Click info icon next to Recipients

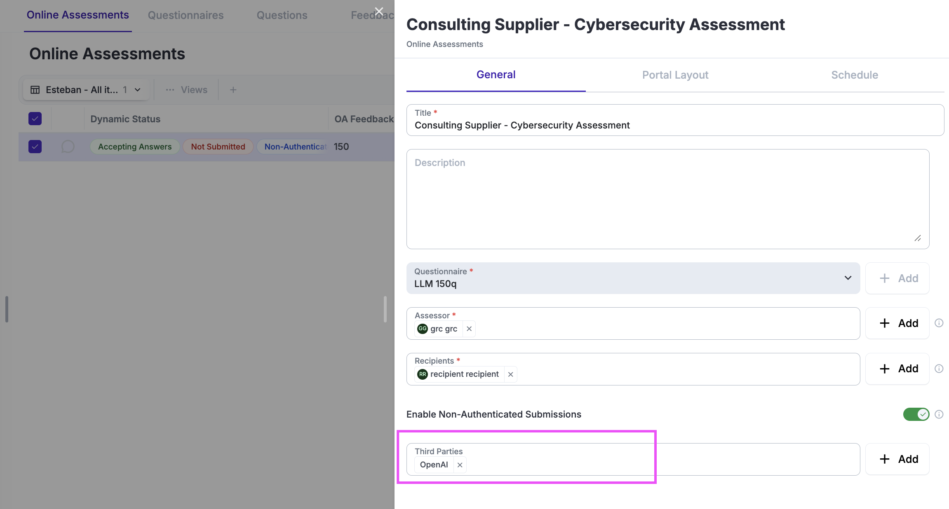[x=939, y=369]
